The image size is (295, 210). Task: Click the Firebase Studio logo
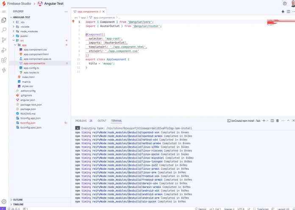[x=4, y=3]
